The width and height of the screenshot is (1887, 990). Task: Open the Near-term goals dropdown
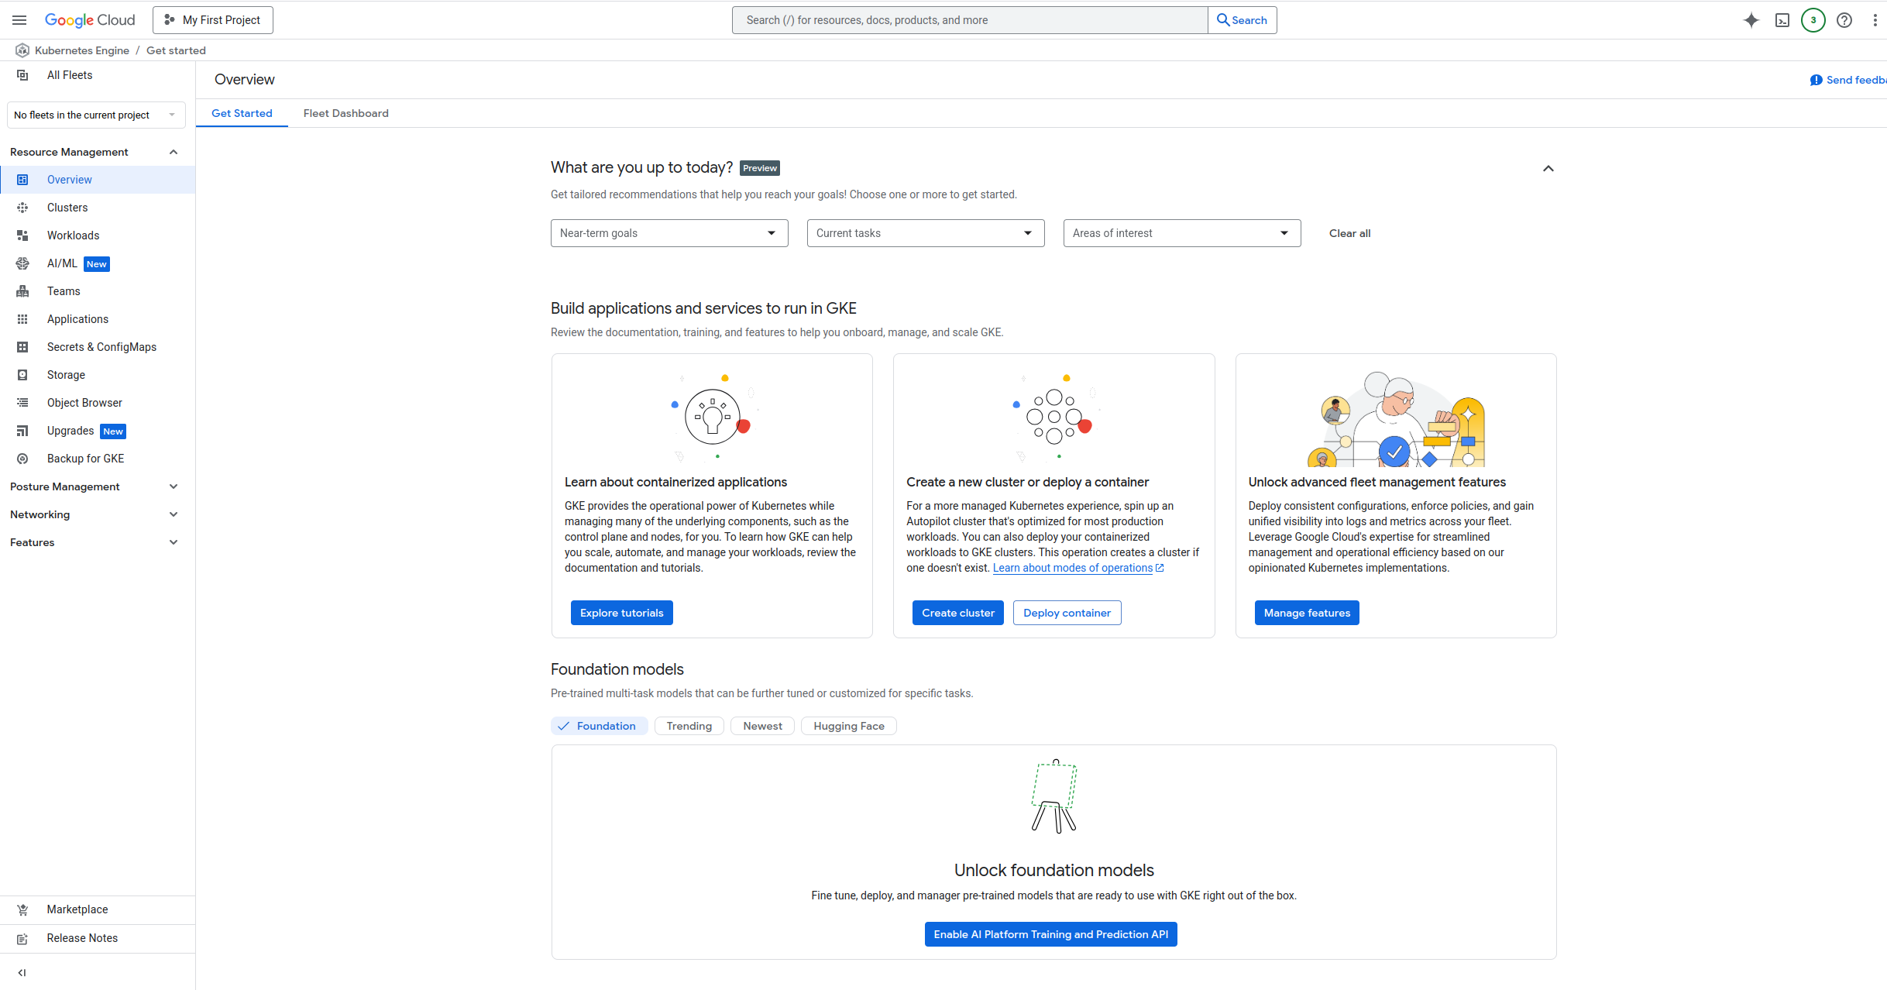[x=669, y=232]
